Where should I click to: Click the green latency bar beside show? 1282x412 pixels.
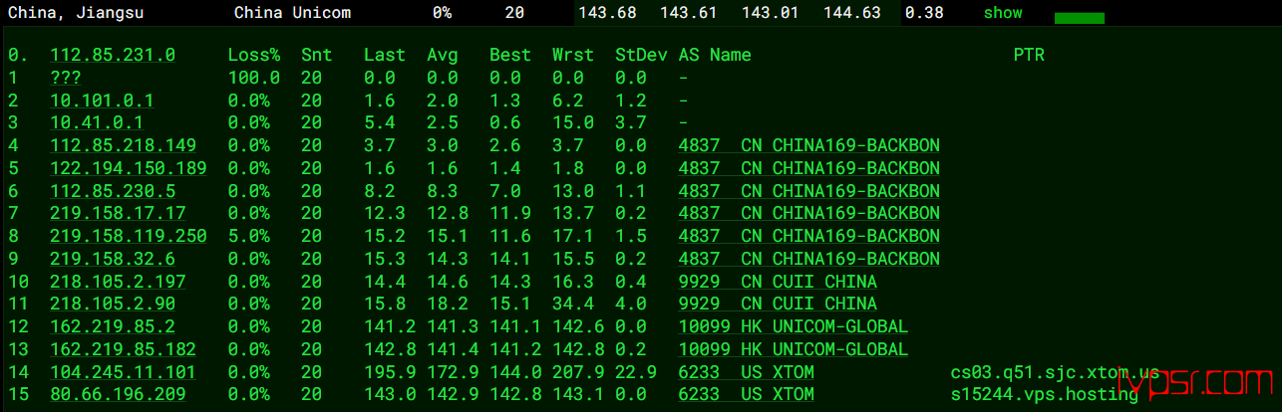(1079, 18)
